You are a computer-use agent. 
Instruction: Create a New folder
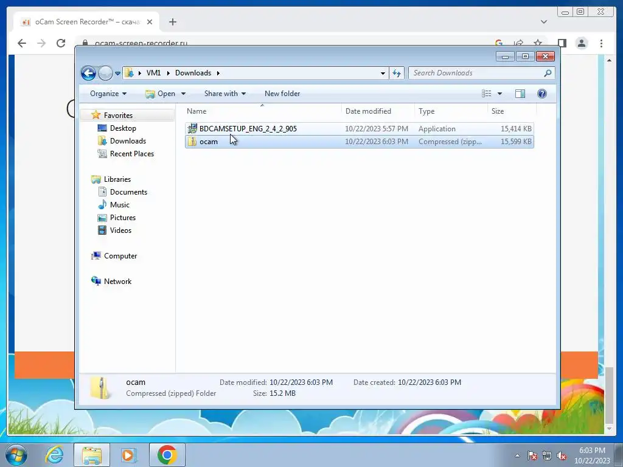(x=282, y=94)
